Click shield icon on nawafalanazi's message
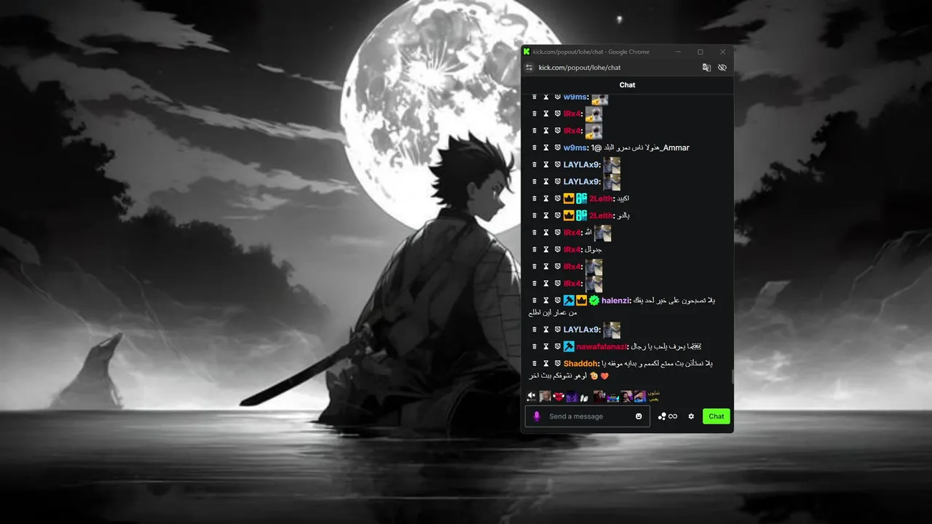The height and width of the screenshot is (524, 932). [558, 346]
